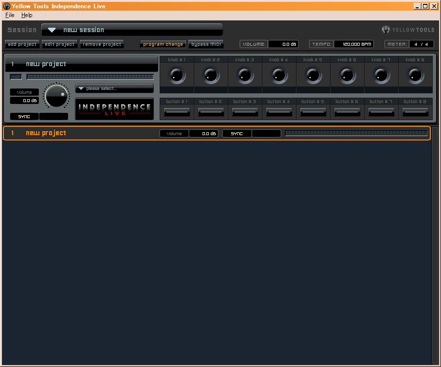
Task: Toggle button # 4
Action: coord(279,112)
